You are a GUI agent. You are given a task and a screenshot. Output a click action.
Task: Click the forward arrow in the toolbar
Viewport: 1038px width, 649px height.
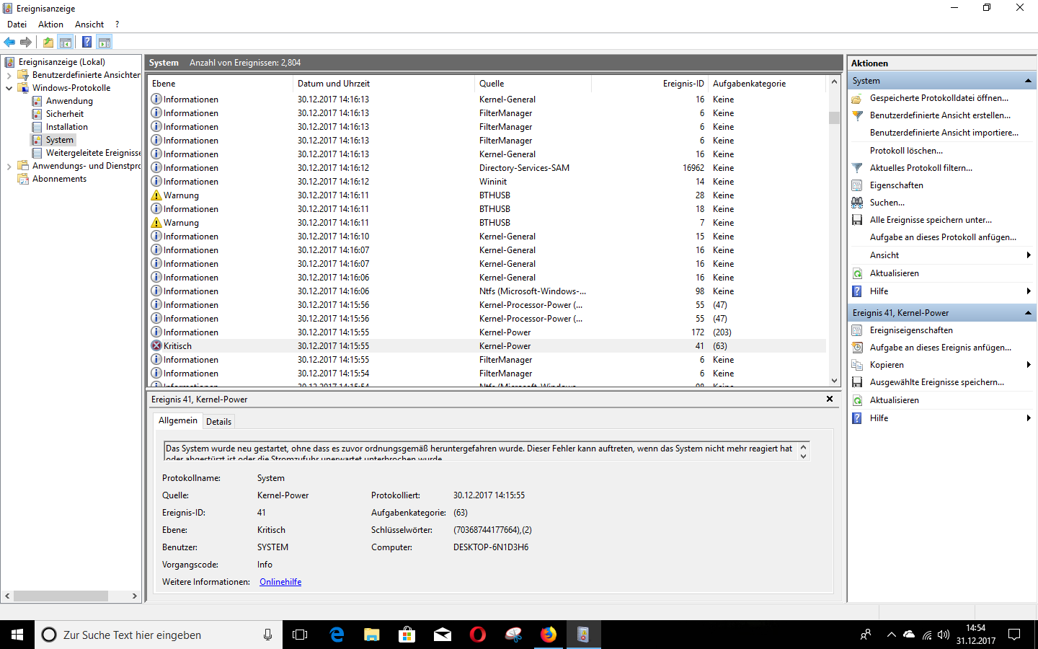[26, 42]
